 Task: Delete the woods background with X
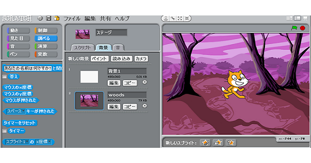pos(145,106)
